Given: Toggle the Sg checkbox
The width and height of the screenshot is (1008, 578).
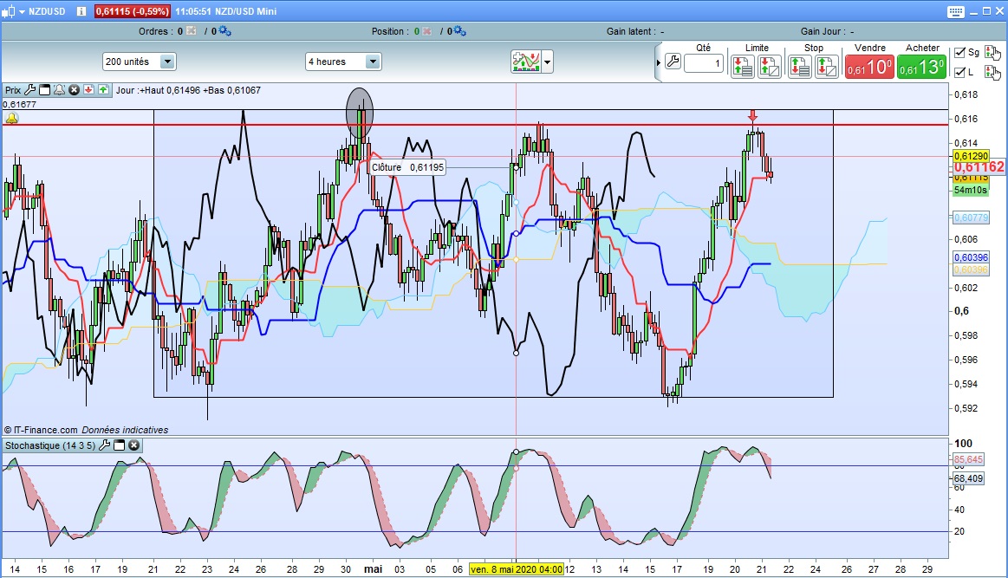Looking at the screenshot, I should click(x=959, y=53).
